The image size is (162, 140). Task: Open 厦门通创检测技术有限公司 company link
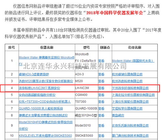coord(130,136)
